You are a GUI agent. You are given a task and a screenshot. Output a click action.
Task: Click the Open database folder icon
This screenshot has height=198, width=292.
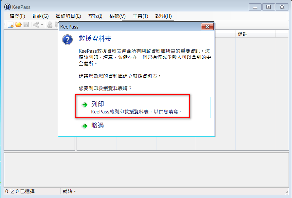[x=18, y=25]
